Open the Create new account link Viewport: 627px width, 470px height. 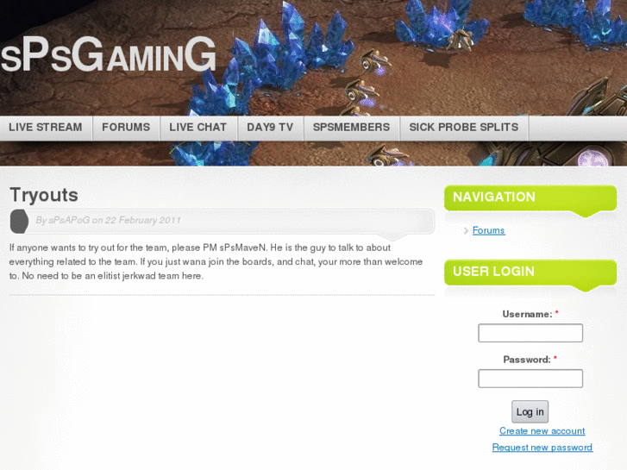point(542,431)
